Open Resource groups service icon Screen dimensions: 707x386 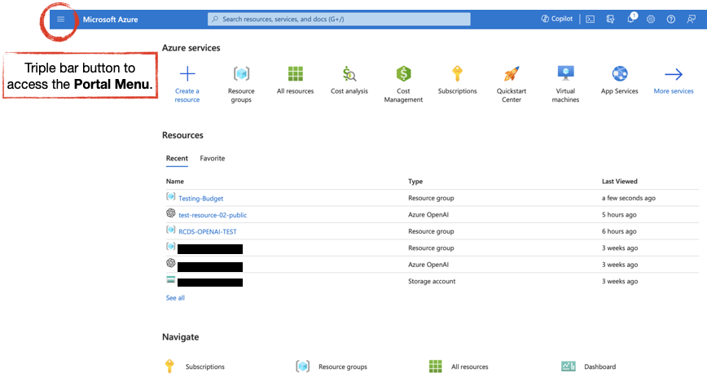click(x=241, y=74)
